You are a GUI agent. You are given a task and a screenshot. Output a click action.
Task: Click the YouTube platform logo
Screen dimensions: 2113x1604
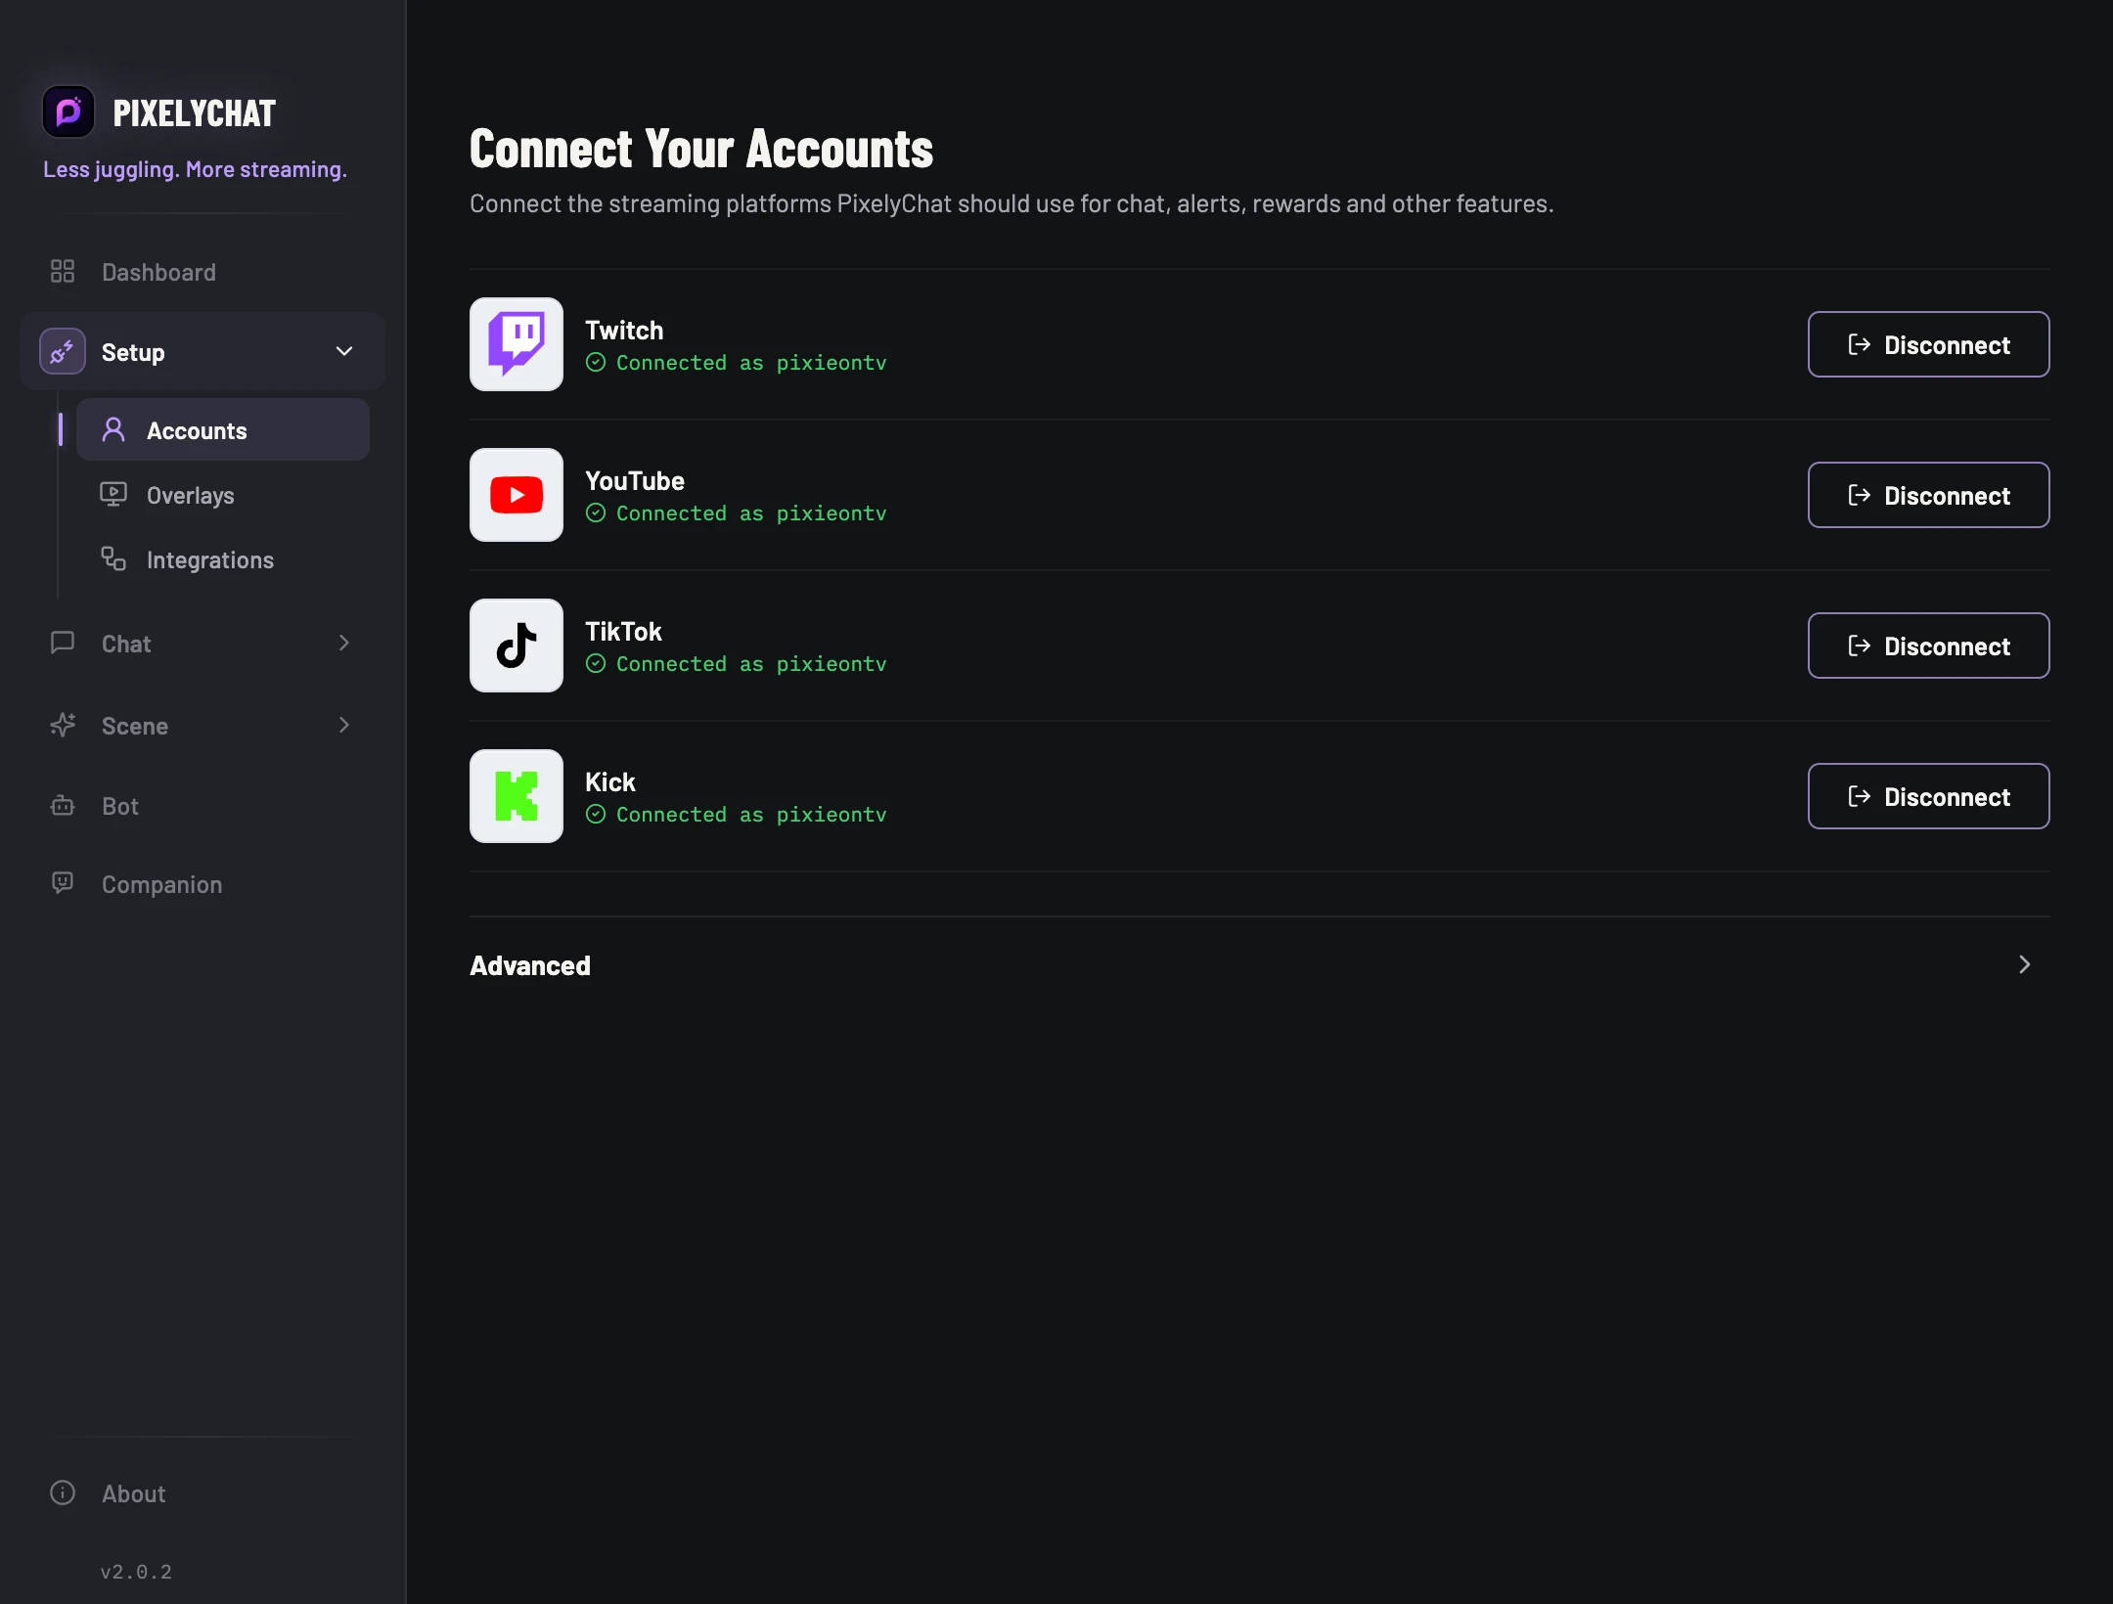click(517, 495)
